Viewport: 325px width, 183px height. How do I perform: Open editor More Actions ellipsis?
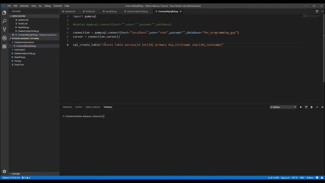point(322,11)
